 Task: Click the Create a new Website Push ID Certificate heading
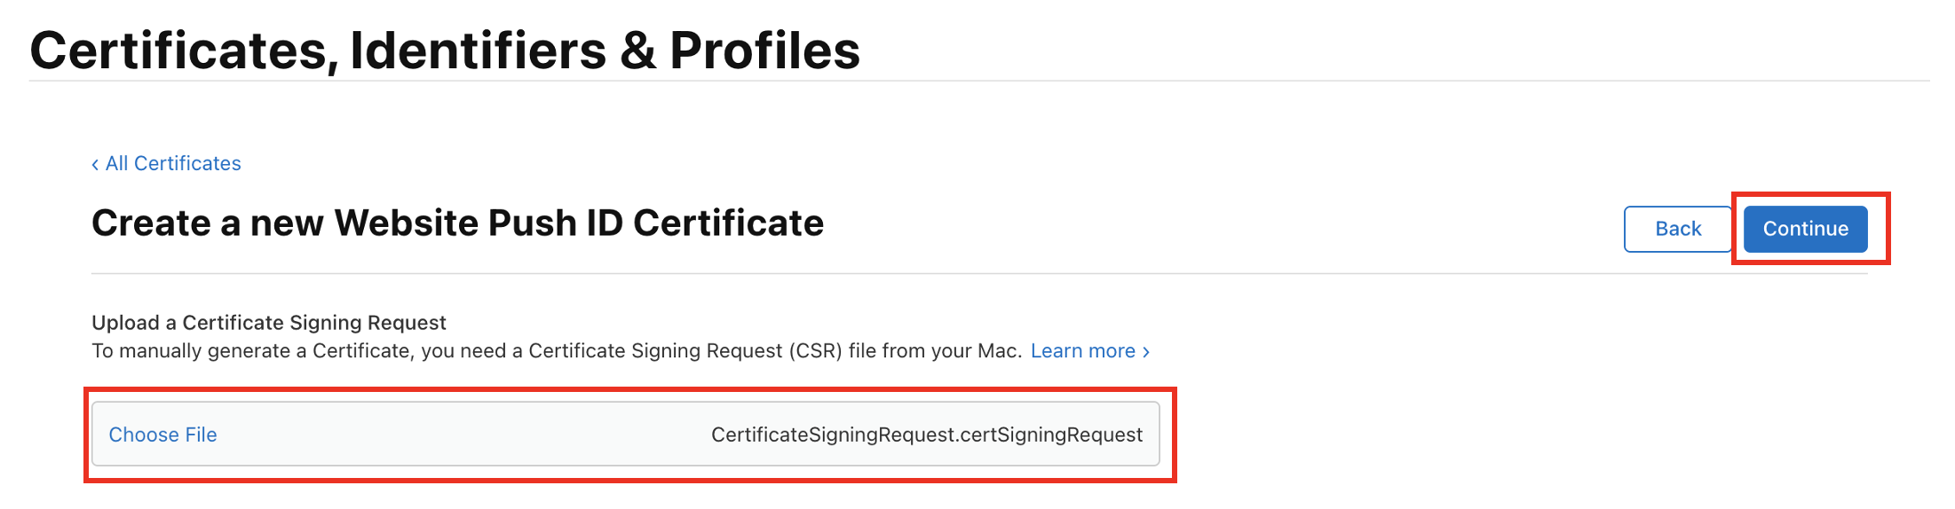coord(457,223)
